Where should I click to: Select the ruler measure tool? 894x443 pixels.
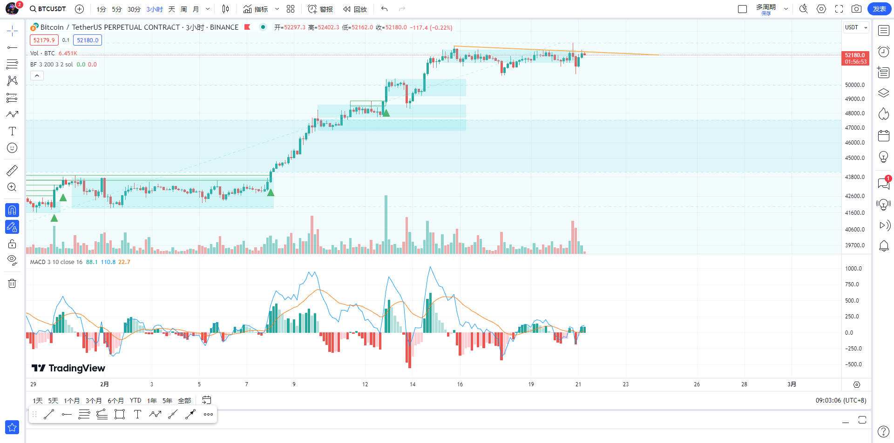click(x=12, y=170)
